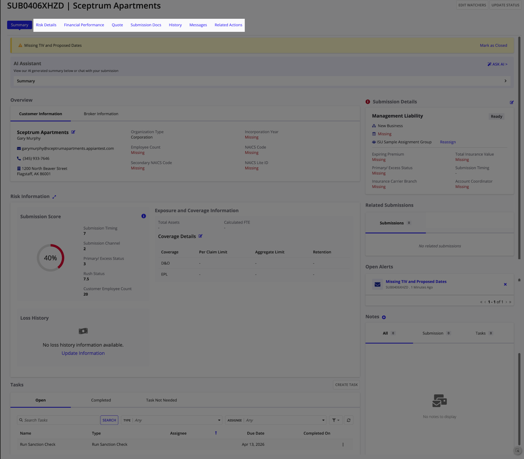Show the Completed tasks tab
This screenshot has width=524, height=459.
101,400
